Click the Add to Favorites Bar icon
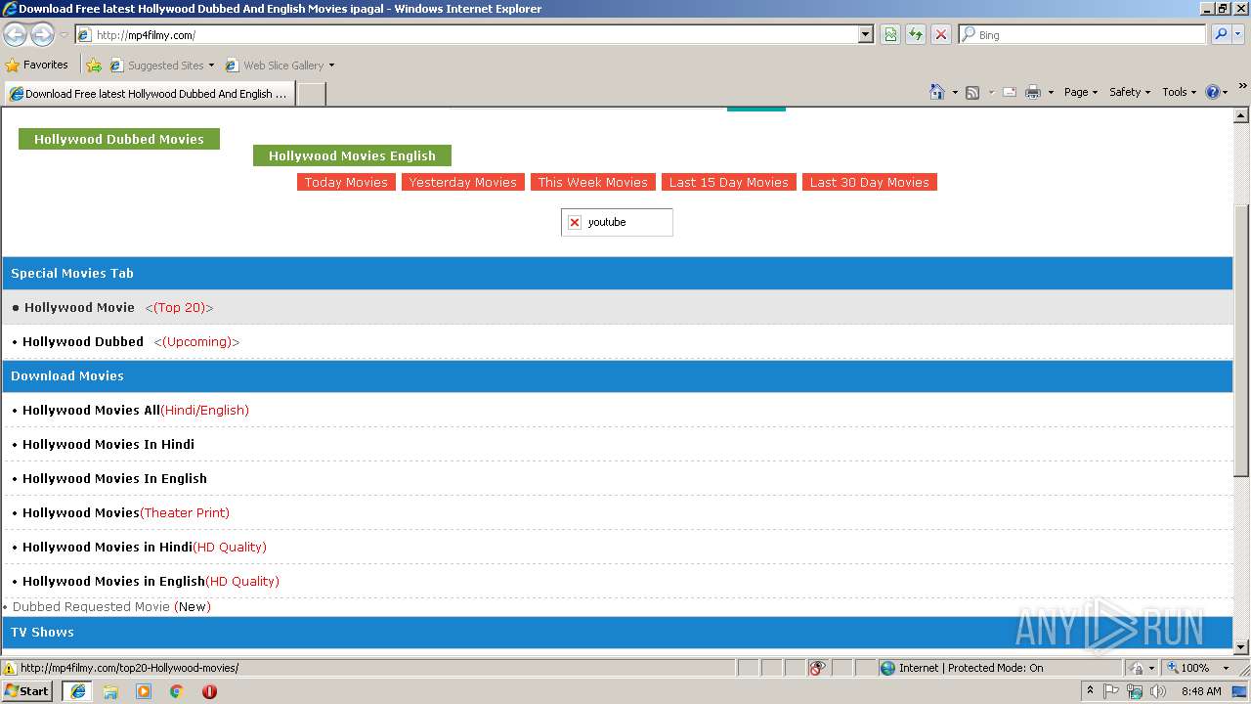 pyautogui.click(x=94, y=66)
